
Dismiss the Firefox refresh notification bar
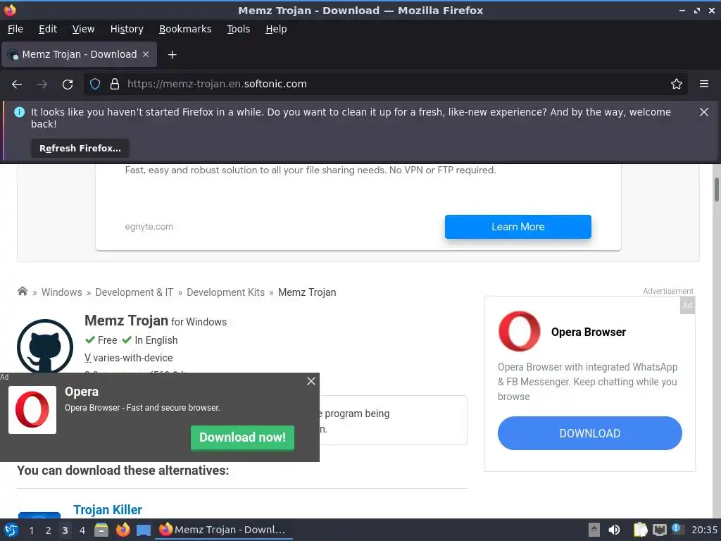[x=704, y=112]
